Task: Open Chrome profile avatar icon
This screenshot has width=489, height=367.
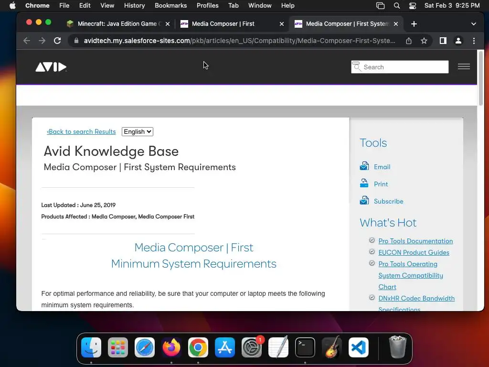Action: (x=458, y=41)
